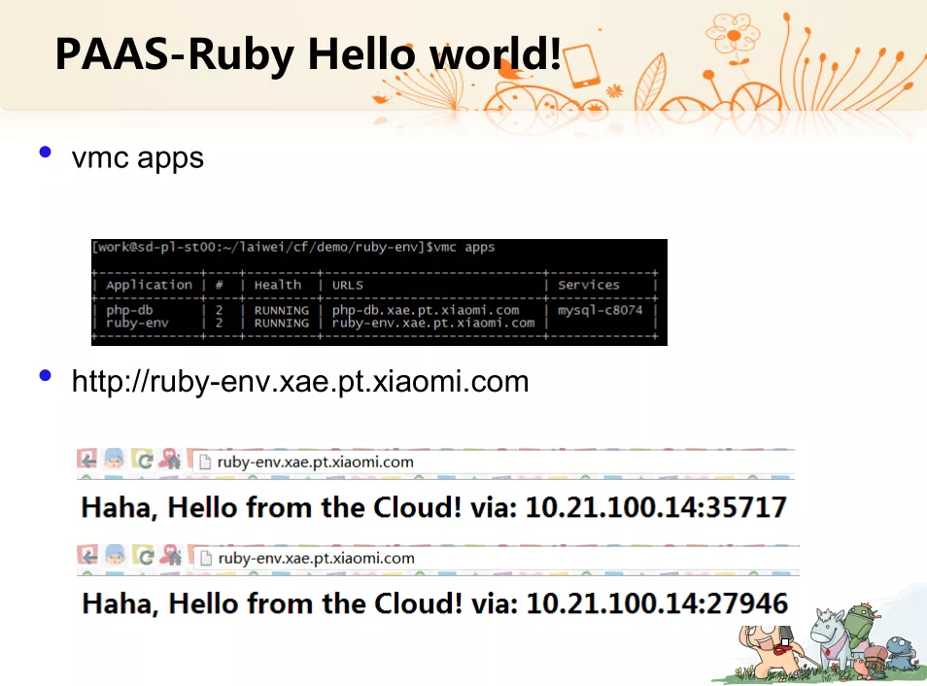
Task: Click the home icon above the 35717 message
Action: pos(171,460)
